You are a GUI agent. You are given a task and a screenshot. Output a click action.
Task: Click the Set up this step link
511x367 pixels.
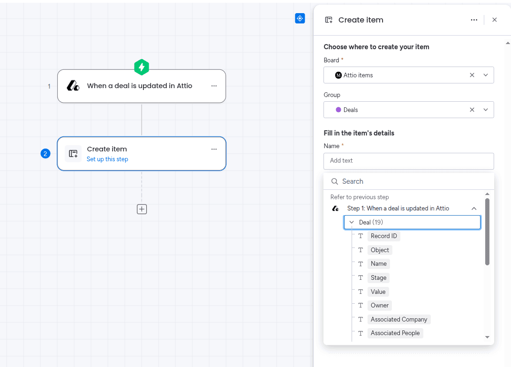click(x=107, y=159)
